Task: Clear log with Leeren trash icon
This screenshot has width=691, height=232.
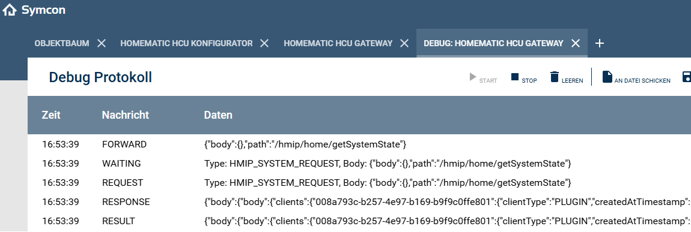Action: tap(566, 78)
